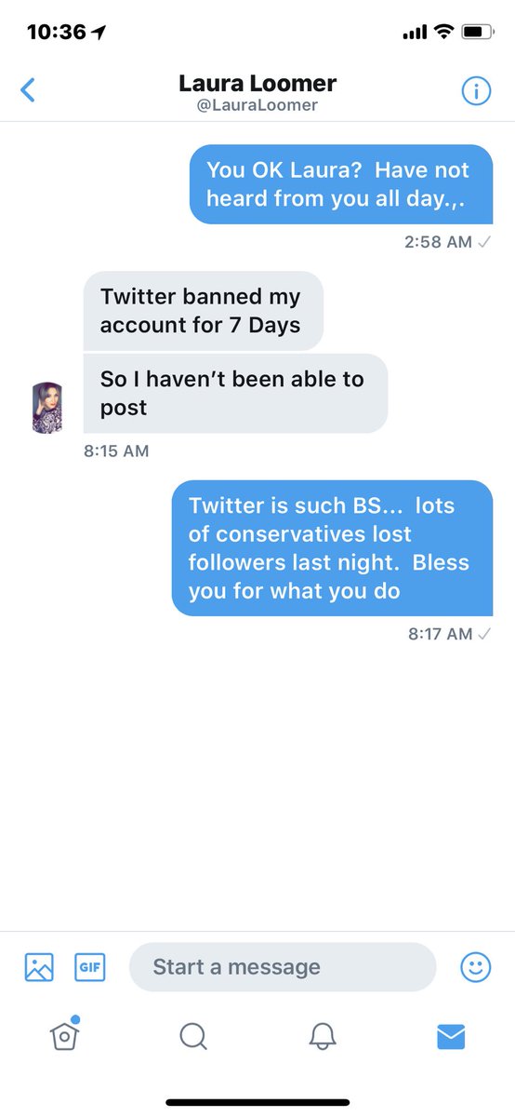The image size is (515, 1117).
Task: Go back using the chevron arrow
Action: 27,90
